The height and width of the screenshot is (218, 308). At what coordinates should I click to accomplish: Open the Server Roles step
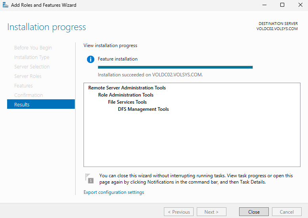point(28,76)
